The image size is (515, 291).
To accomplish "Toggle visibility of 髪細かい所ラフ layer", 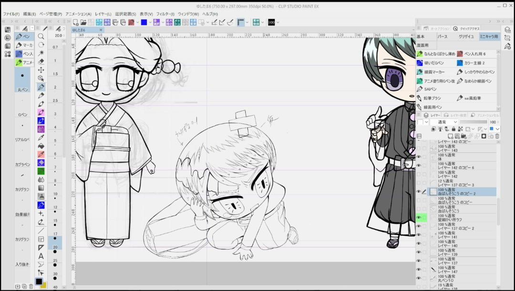I will (419, 218).
